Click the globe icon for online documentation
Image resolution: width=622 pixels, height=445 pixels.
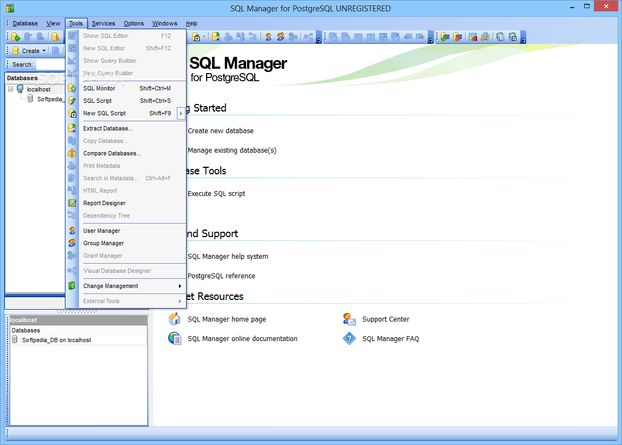coord(175,338)
